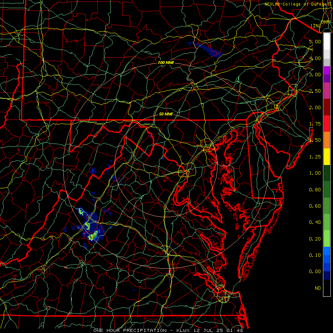This screenshot has height=333, width=333.
Task: Click the "4.00" legend value
Action: coord(315,58)
